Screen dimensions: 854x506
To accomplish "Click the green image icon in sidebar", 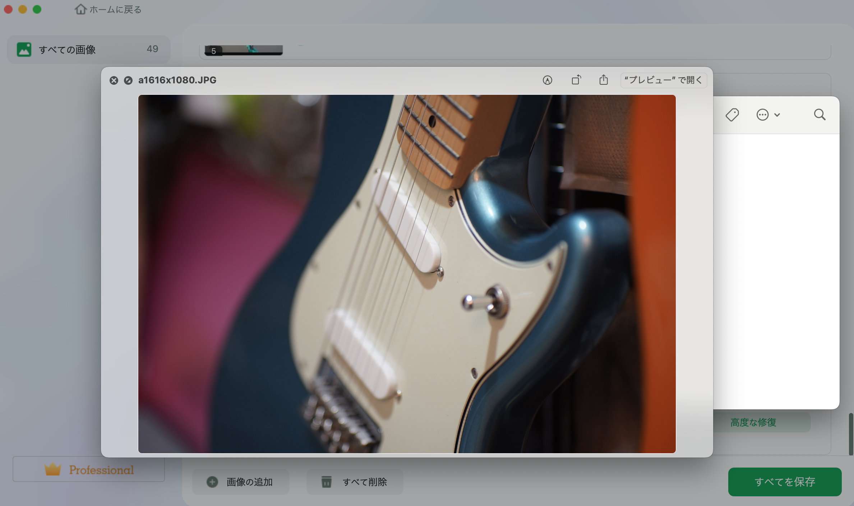I will pyautogui.click(x=24, y=49).
